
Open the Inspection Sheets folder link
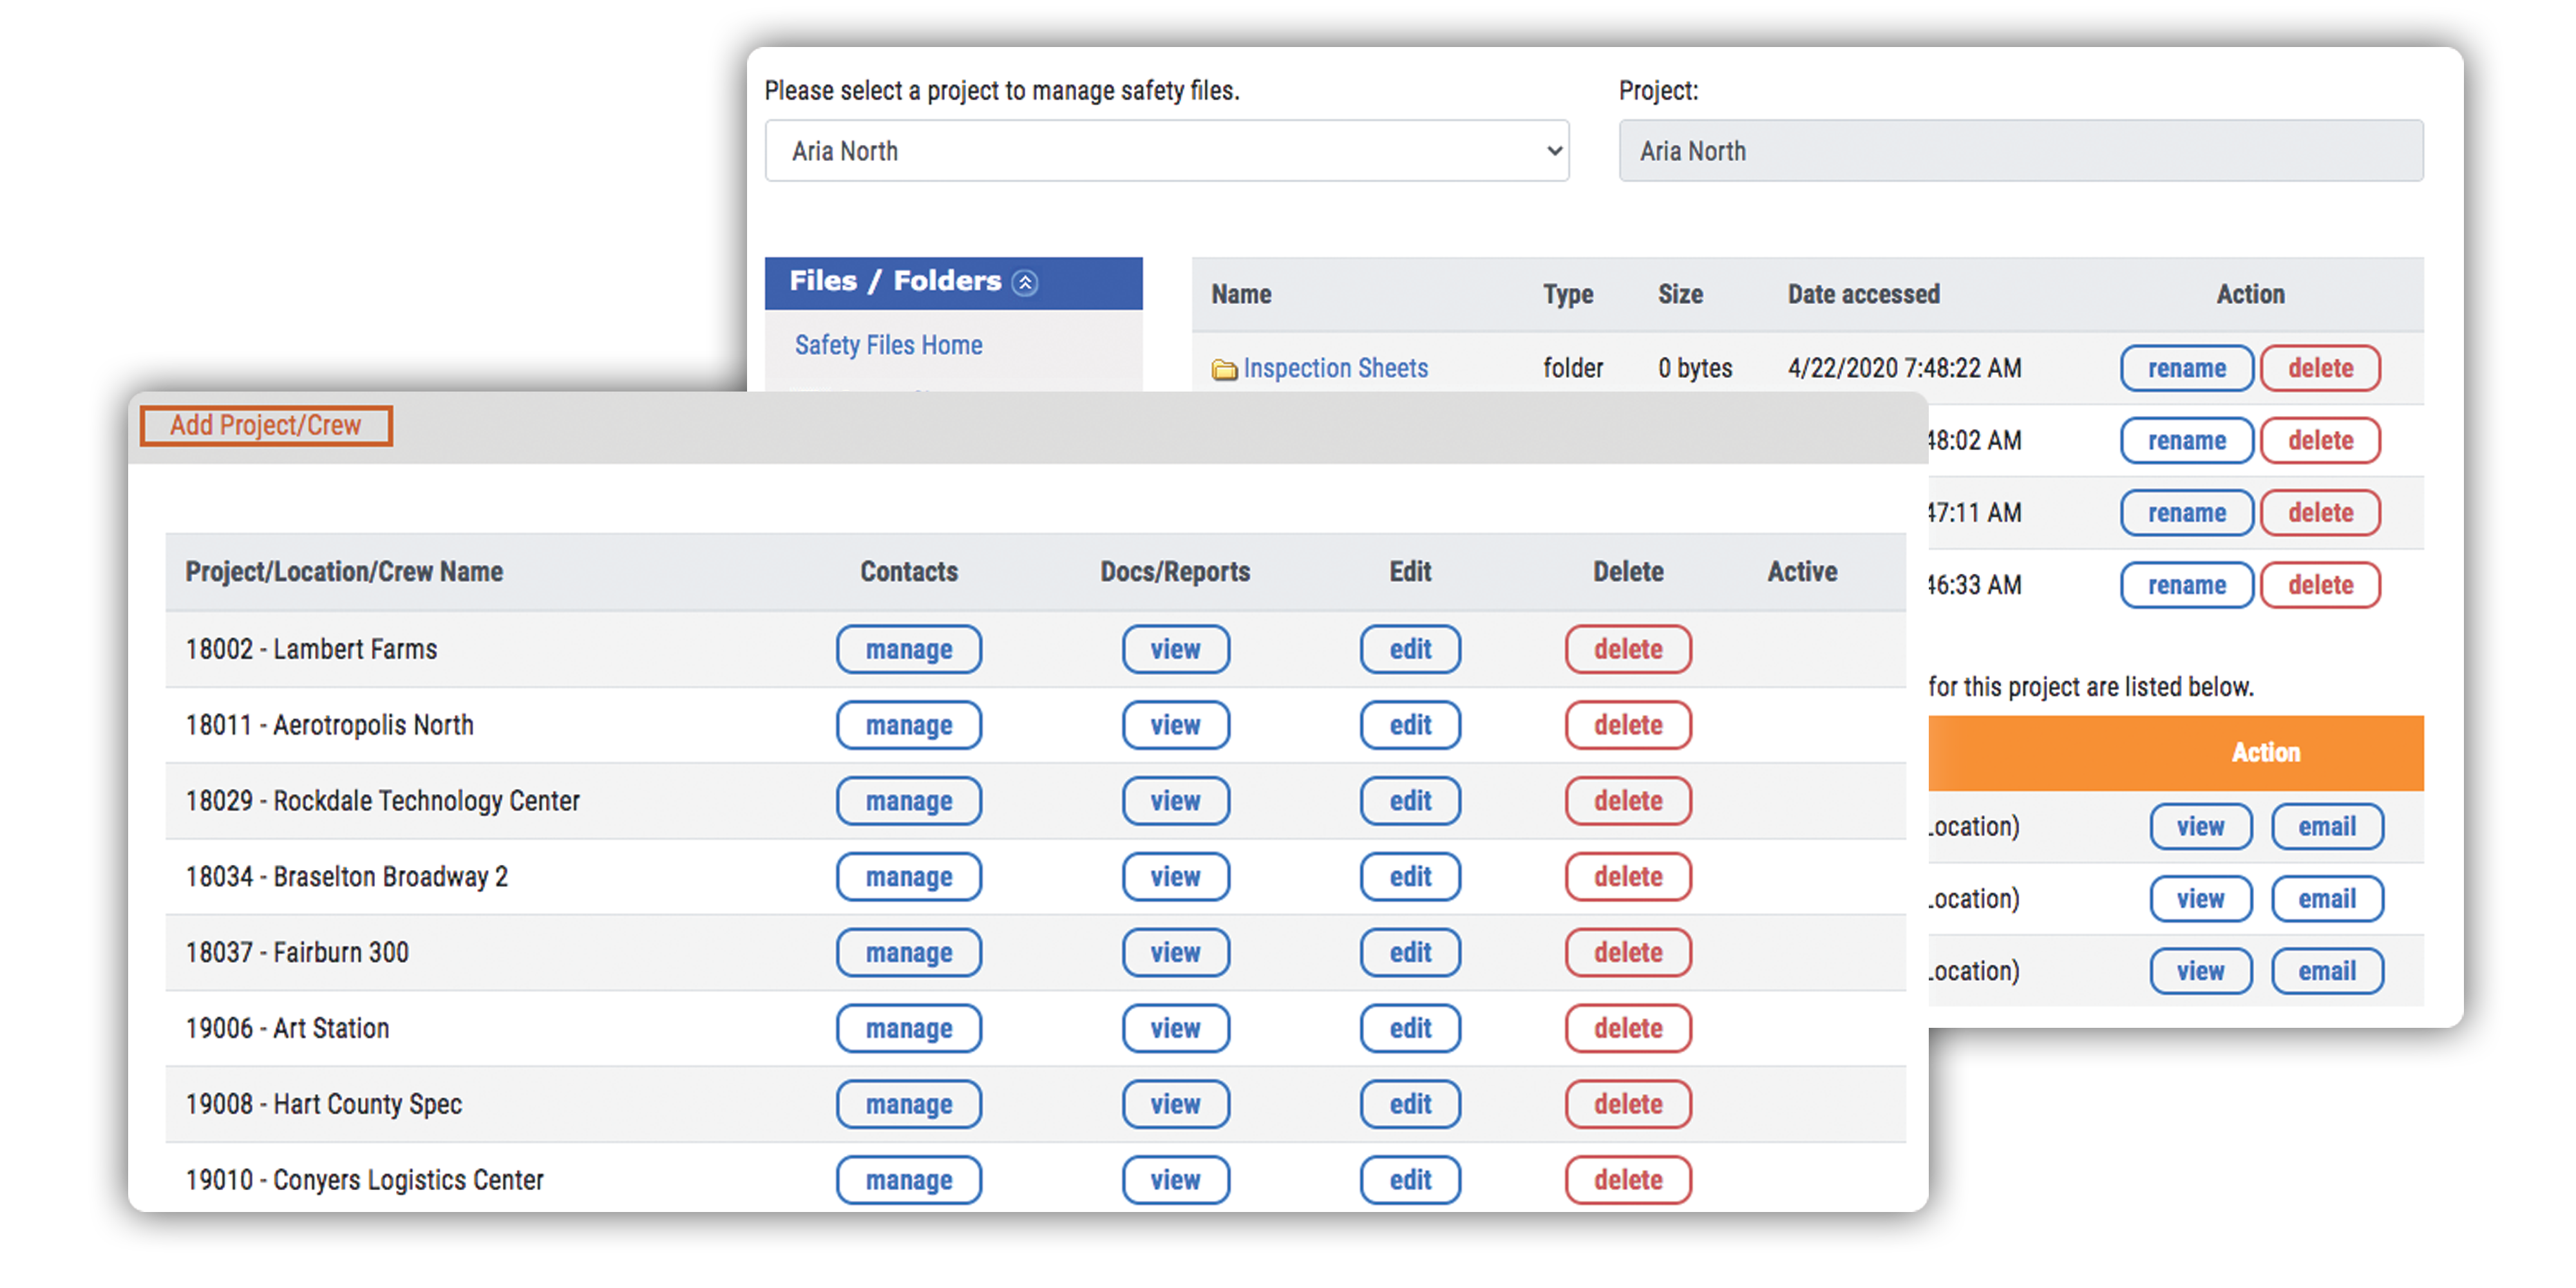click(x=1335, y=368)
